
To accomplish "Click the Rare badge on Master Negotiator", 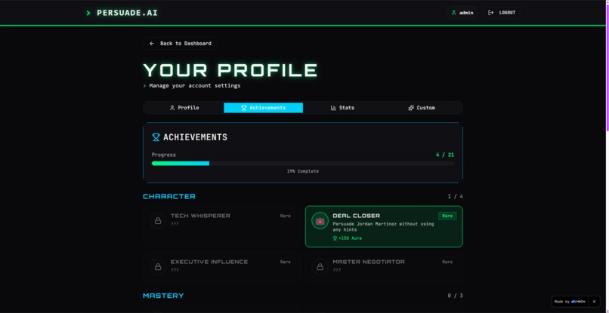I will [x=447, y=262].
